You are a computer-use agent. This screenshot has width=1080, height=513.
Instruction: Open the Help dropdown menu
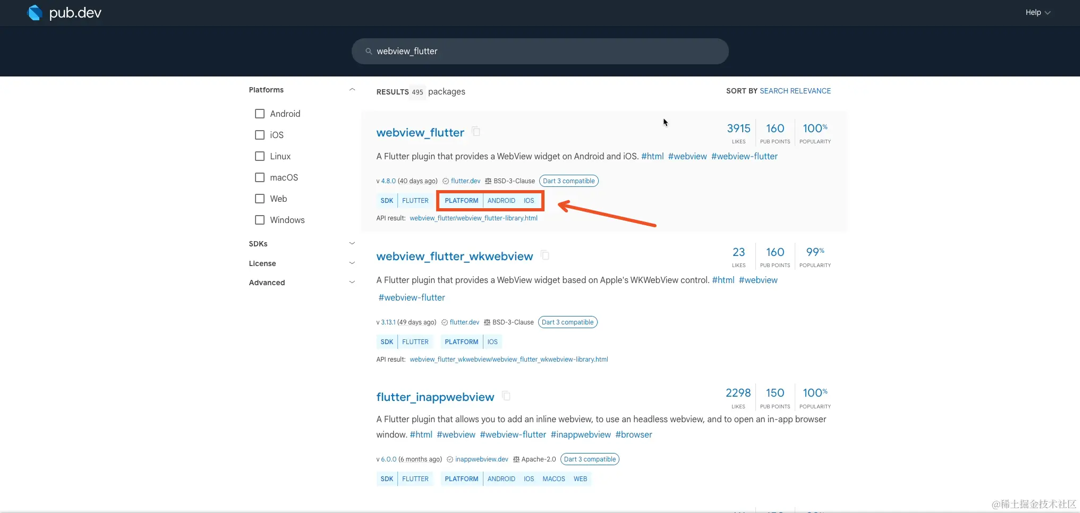pyautogui.click(x=1038, y=12)
